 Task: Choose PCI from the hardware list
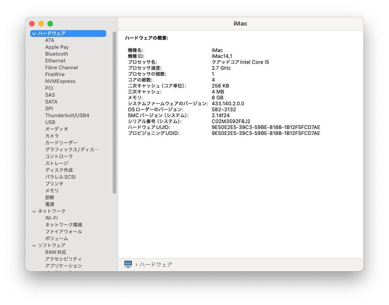tap(49, 88)
